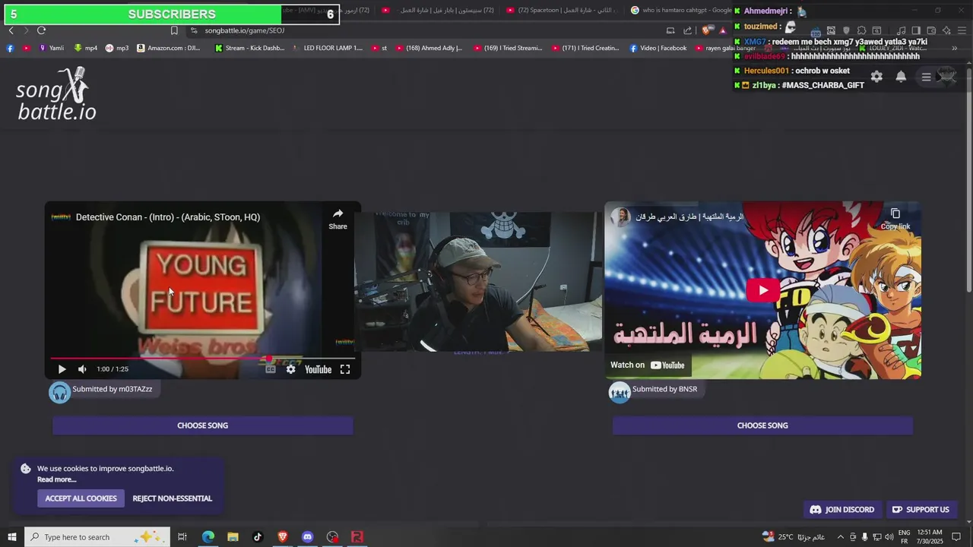Screen dimensions: 973x547
Task: Open the songbattle.io settings gear
Action: tap(876, 77)
